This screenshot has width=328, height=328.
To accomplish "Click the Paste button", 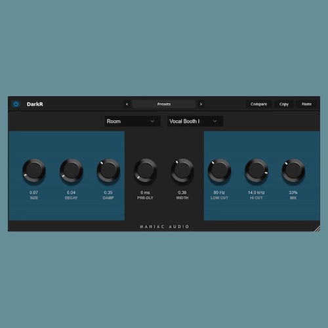I will point(306,104).
